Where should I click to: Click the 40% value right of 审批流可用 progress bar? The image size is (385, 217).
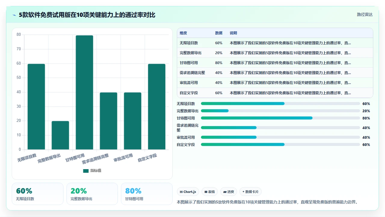(366, 137)
